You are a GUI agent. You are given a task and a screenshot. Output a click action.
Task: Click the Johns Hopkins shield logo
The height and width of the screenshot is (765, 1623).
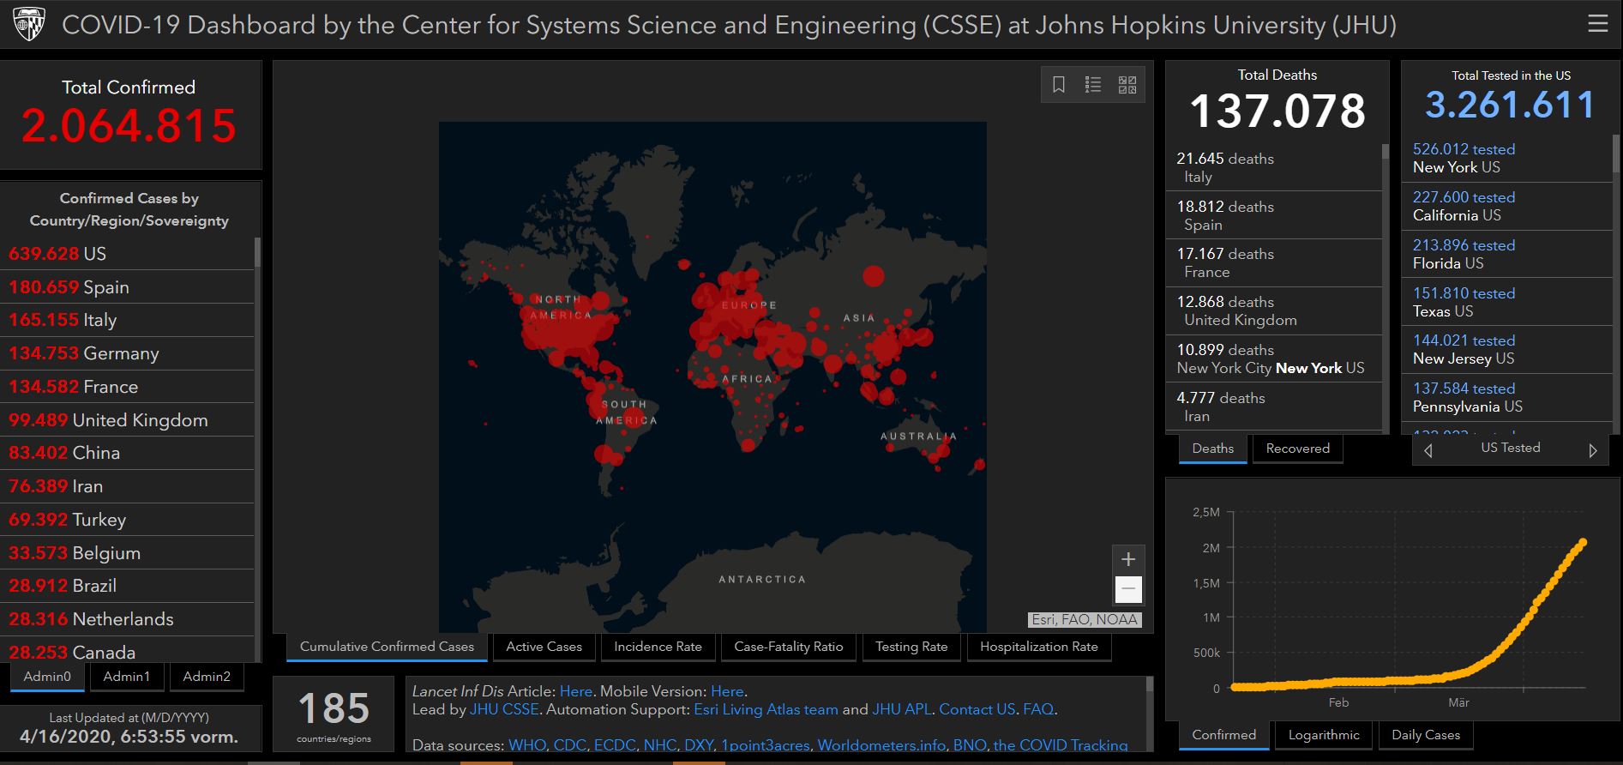(x=29, y=25)
